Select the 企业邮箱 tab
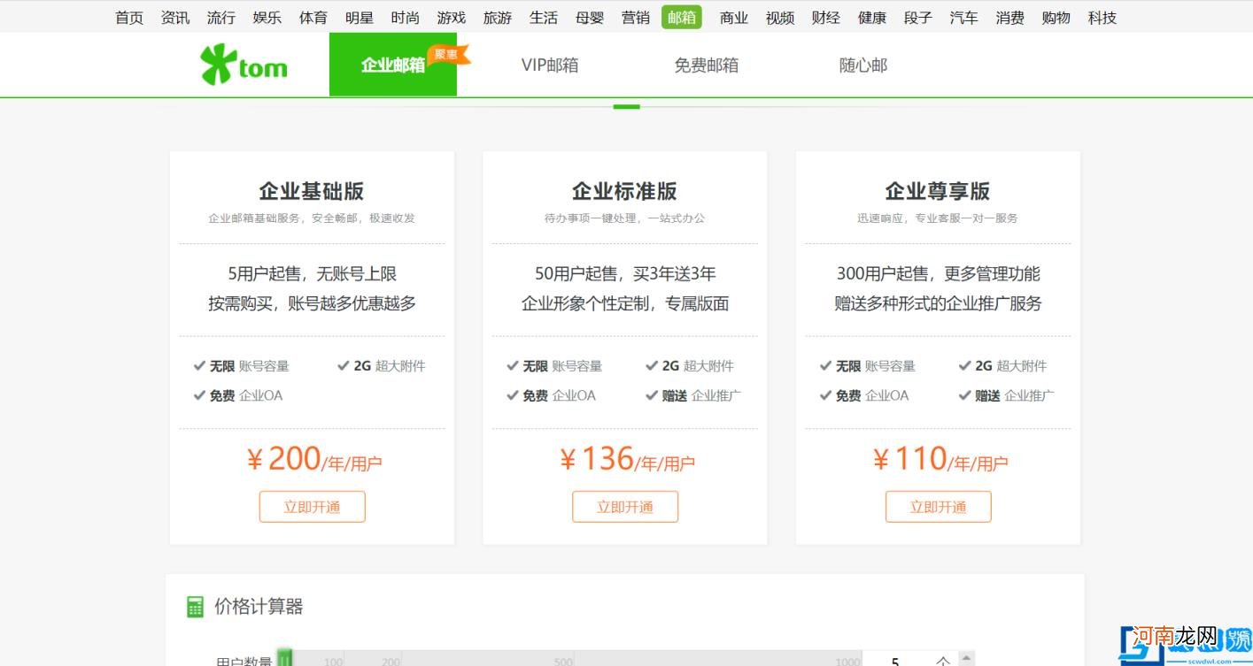The image size is (1253, 666). [393, 65]
